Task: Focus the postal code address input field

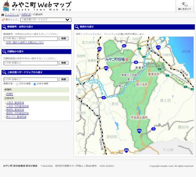Action: (31, 39)
